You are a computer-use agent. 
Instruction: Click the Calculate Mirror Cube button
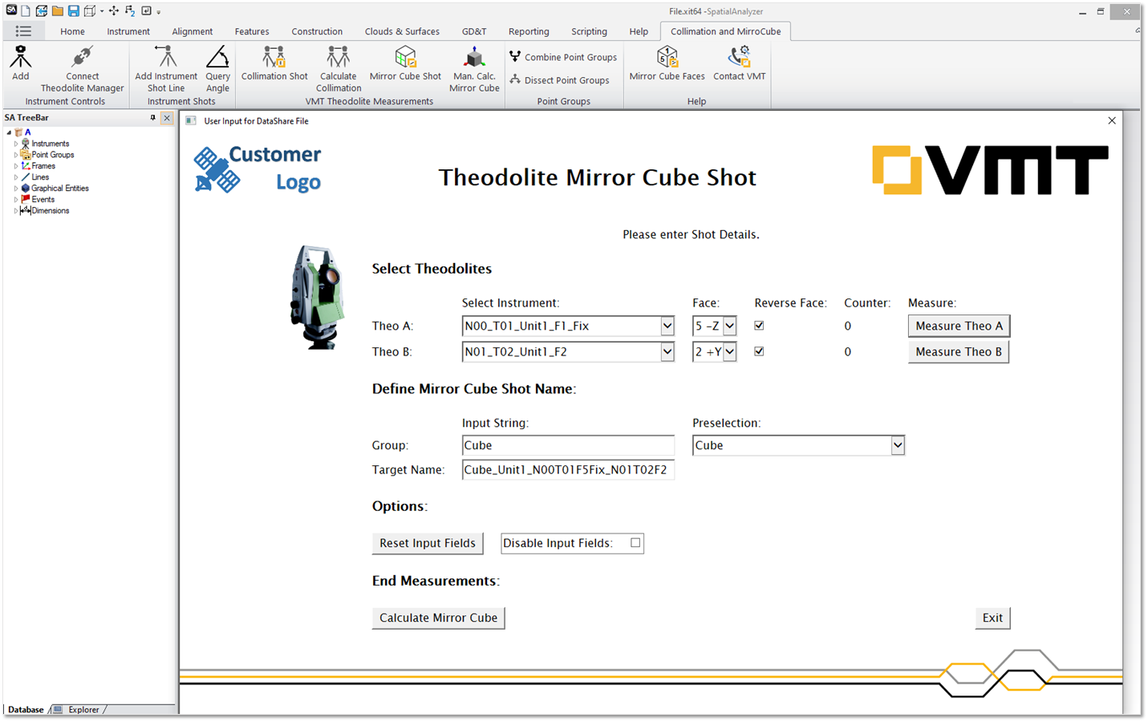click(x=438, y=618)
